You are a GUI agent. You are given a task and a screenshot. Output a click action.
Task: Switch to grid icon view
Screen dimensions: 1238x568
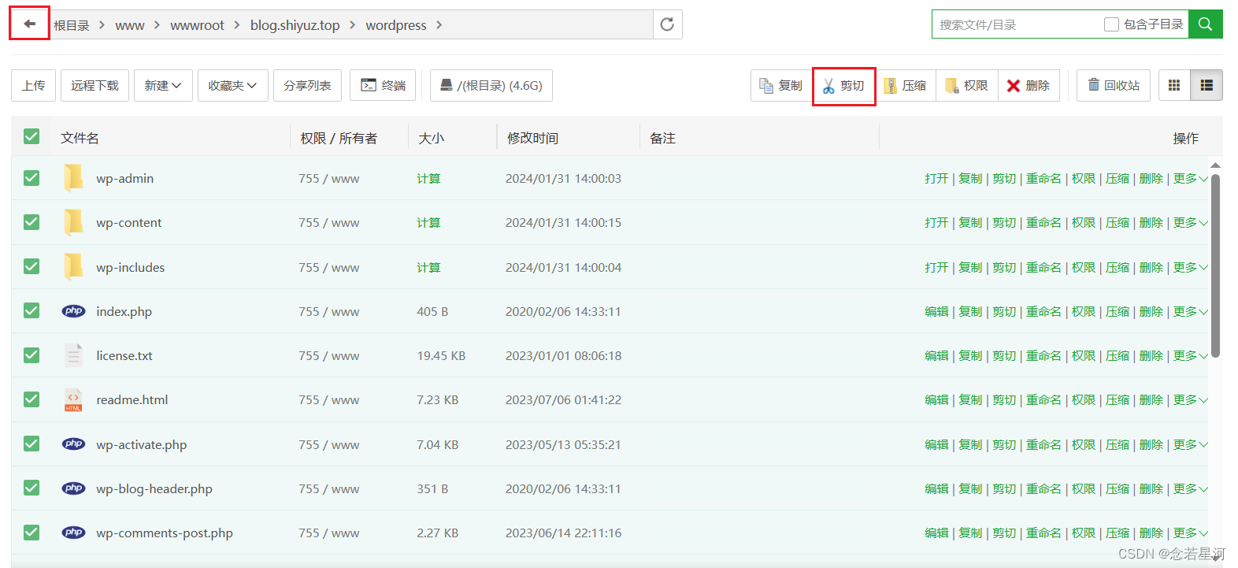(x=1174, y=85)
